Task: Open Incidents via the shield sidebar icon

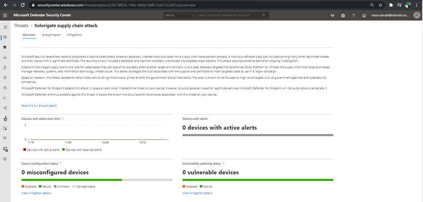Action: pos(5,47)
